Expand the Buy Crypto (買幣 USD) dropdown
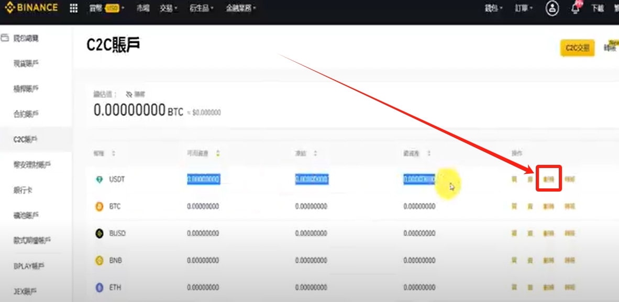Screen dimensions: 619x302 pyautogui.click(x=107, y=8)
